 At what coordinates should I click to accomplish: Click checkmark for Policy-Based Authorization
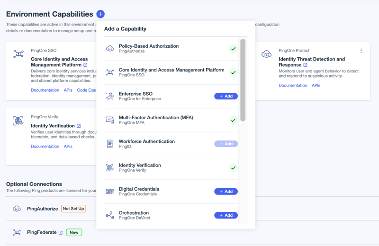tap(233, 49)
